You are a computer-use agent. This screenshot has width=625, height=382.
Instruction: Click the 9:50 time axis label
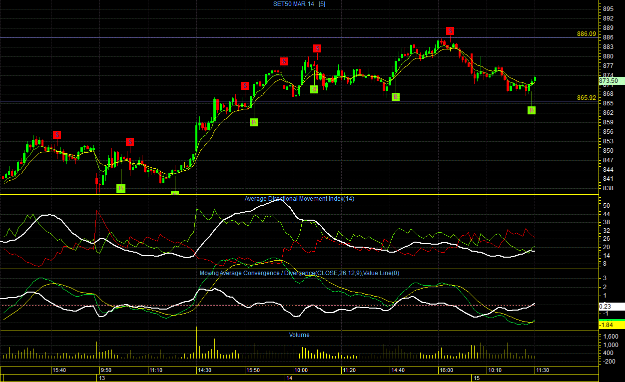point(105,371)
